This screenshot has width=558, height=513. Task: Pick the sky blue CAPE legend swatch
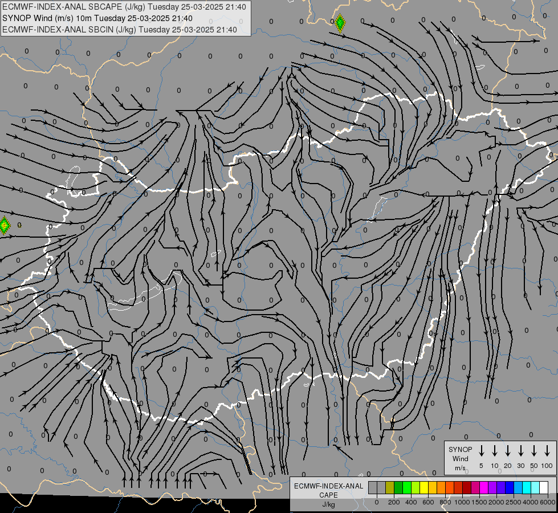(x=518, y=487)
